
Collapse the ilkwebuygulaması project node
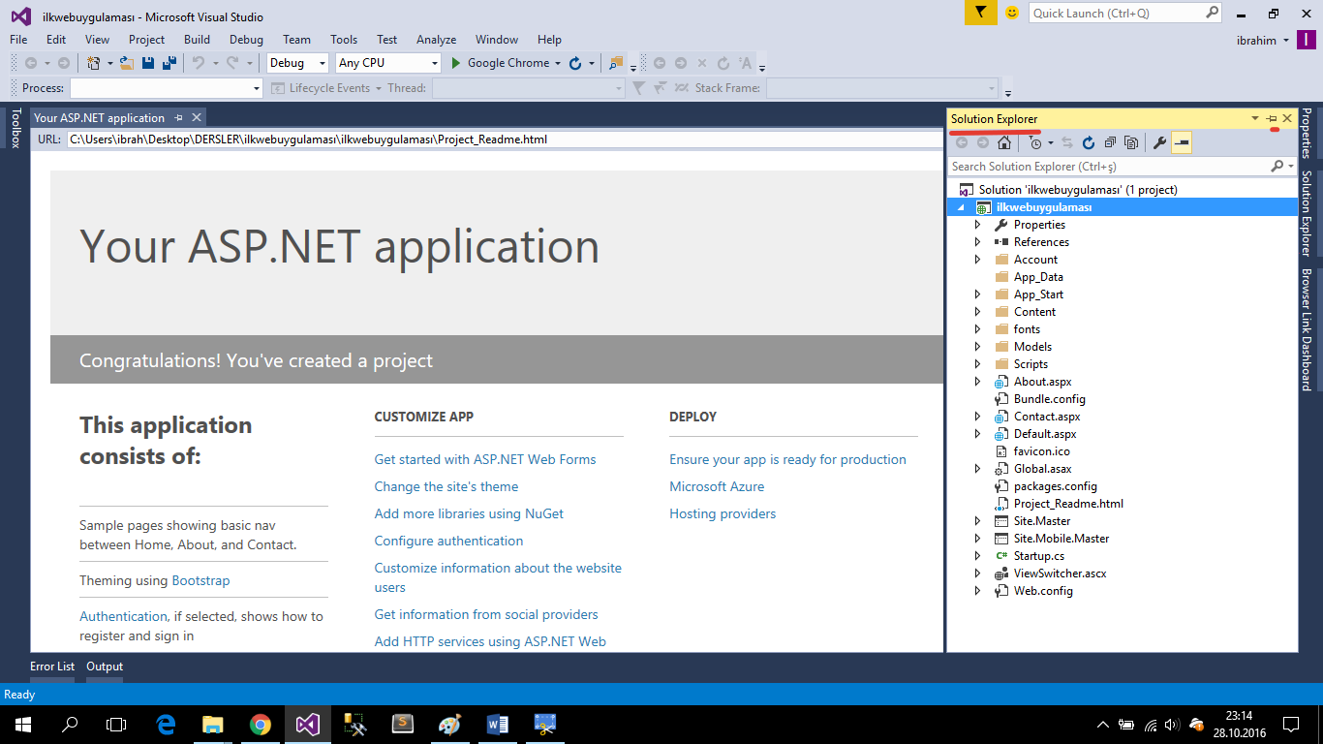[961, 207]
